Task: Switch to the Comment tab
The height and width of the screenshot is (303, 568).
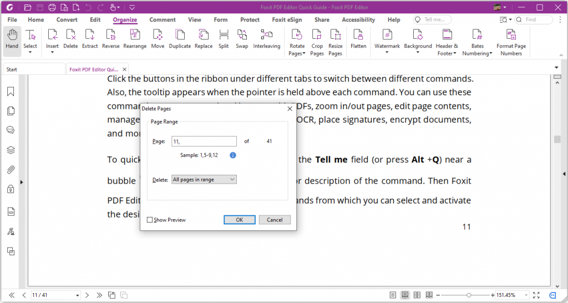Action: pos(163,19)
